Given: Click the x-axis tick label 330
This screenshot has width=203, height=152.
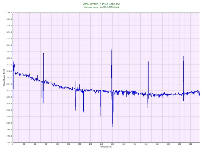Looking at the screenshot, I should [x=135, y=144].
